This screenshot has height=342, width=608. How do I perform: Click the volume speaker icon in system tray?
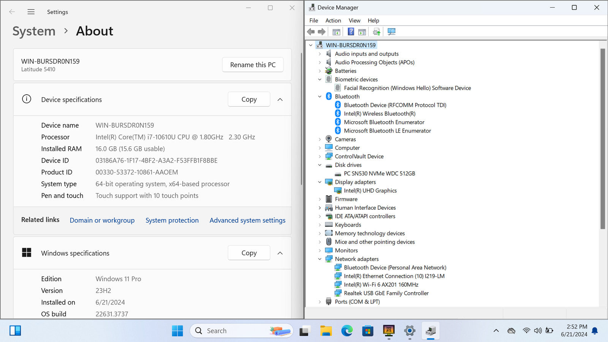coord(538,331)
